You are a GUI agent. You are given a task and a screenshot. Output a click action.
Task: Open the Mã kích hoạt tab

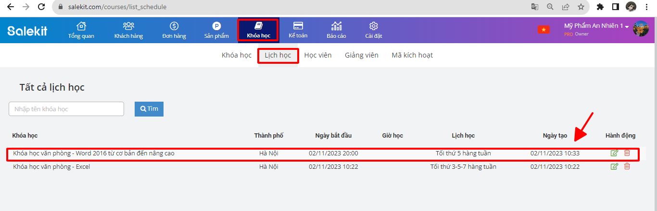pos(412,55)
